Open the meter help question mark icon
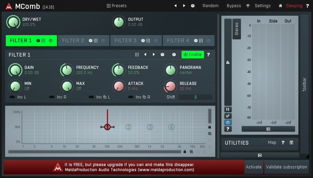Viewport: 313px width, 178px height. point(228,129)
